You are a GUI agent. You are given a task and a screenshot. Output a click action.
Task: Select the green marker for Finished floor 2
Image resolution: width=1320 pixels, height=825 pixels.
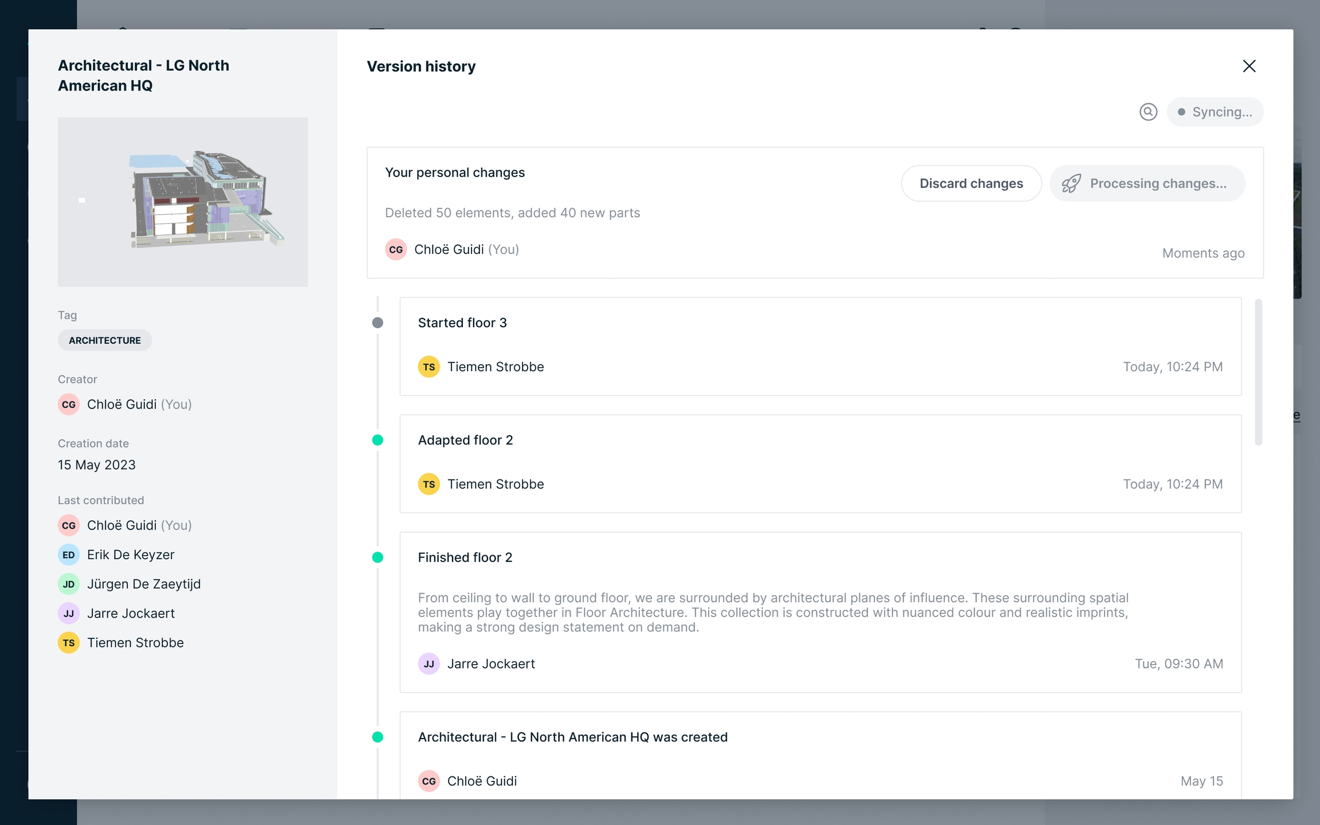pyautogui.click(x=378, y=557)
